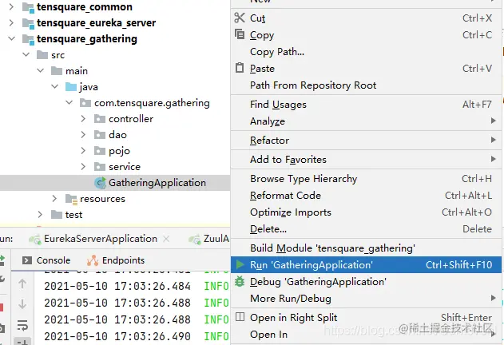Collapse the main folder
Image resolution: width=504 pixels, height=345 pixels.
(x=40, y=70)
